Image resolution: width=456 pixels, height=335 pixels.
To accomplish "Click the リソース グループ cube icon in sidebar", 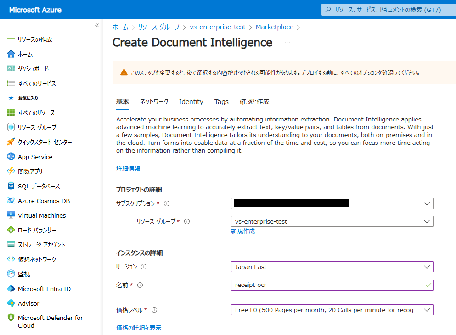I will tap(11, 127).
